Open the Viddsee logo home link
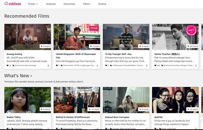This screenshot has width=203, height=130. click(13, 4)
